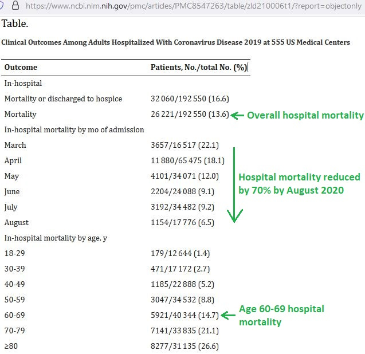Click 'In-hospital mortality by mo of admission'
365x354 pixels.
click(x=74, y=129)
